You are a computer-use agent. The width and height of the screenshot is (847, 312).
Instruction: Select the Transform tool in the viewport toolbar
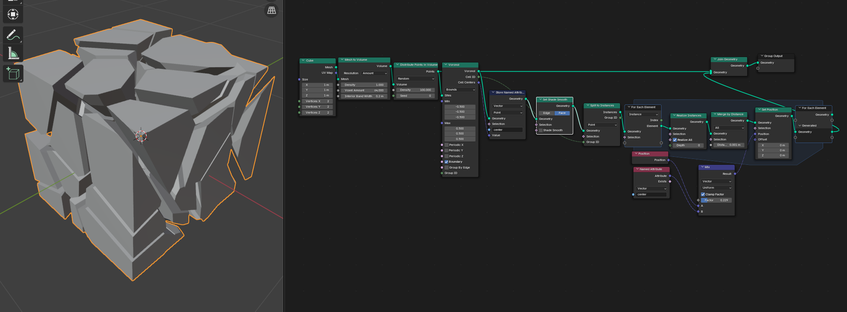pyautogui.click(x=13, y=14)
